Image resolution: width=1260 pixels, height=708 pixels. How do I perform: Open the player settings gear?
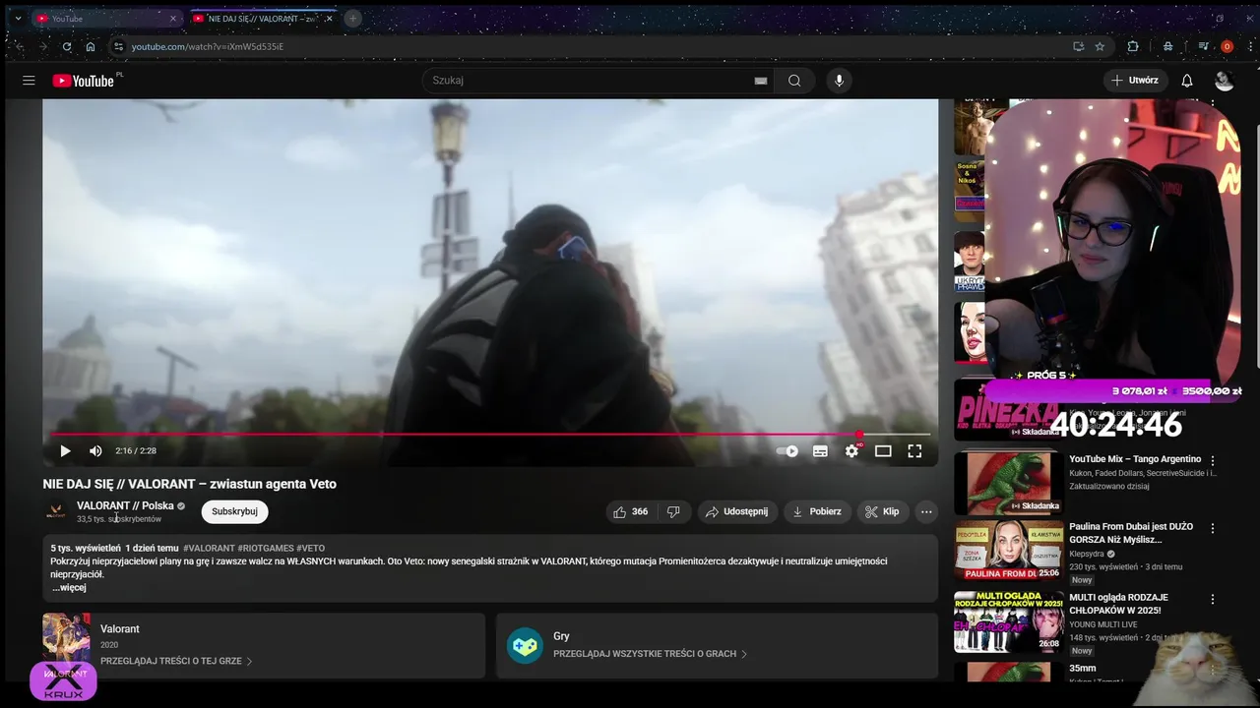[851, 451]
